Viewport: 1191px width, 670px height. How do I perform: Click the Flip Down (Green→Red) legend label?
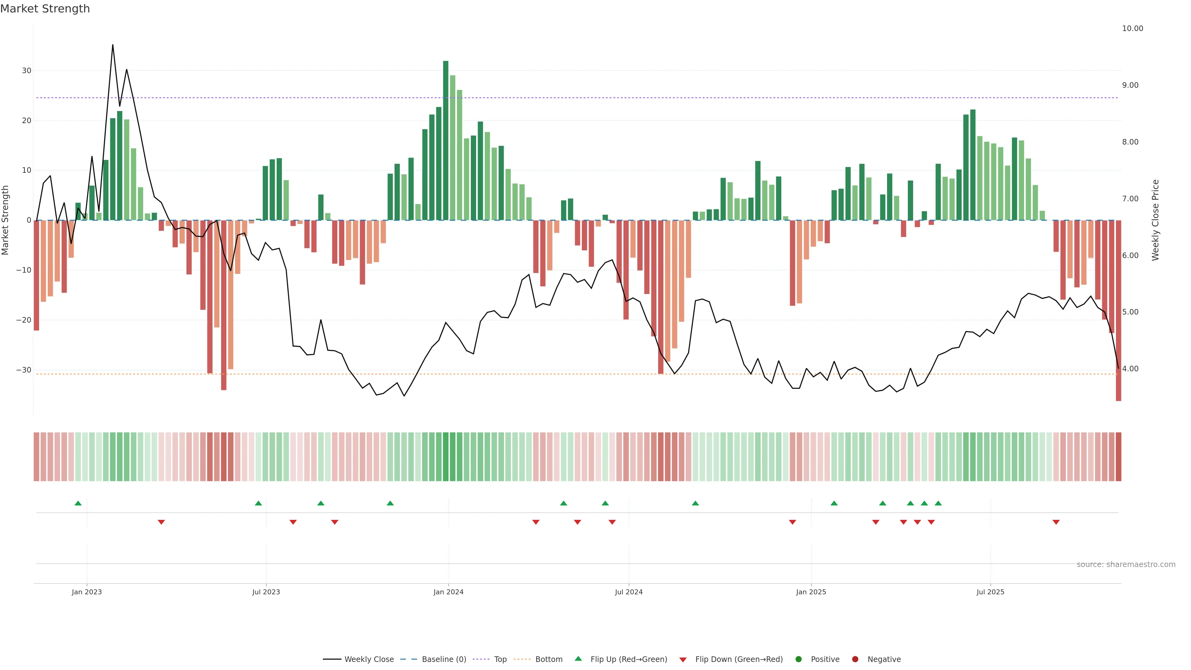pos(739,659)
